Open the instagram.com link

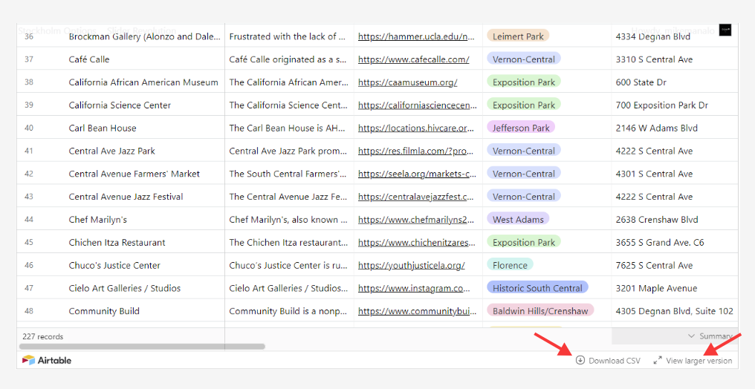tap(414, 289)
